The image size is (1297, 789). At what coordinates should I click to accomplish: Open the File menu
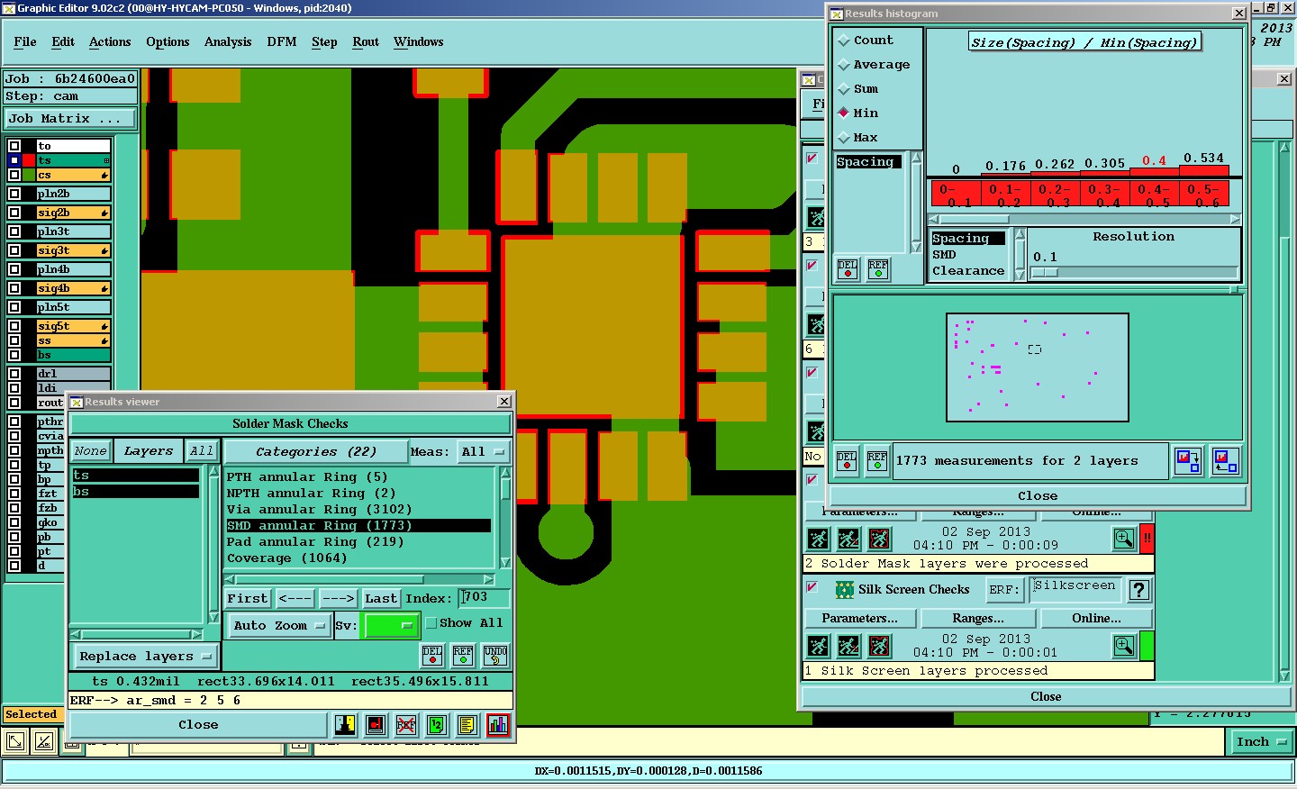25,42
